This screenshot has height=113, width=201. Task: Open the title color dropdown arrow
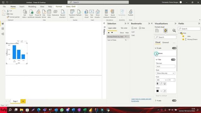point(161,91)
